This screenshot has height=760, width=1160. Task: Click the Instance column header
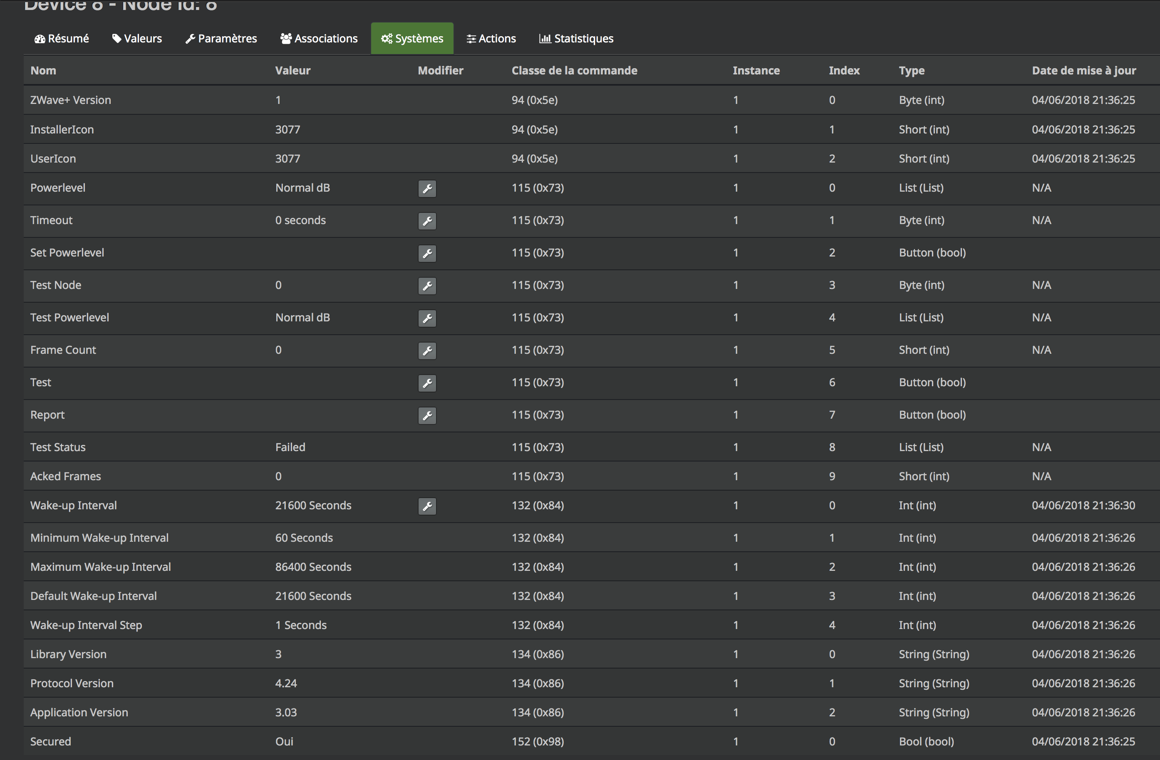[756, 71]
